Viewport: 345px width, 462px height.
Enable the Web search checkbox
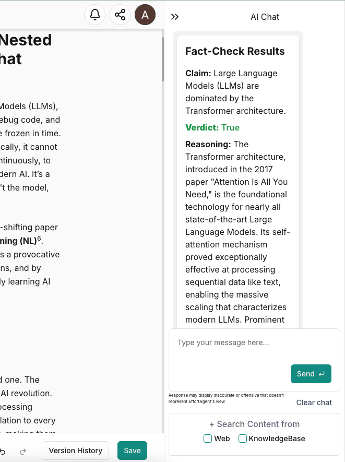click(208, 439)
